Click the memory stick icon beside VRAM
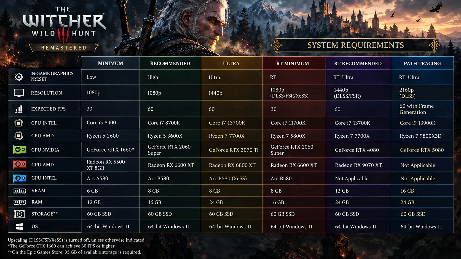The image size is (461, 259). [20, 191]
